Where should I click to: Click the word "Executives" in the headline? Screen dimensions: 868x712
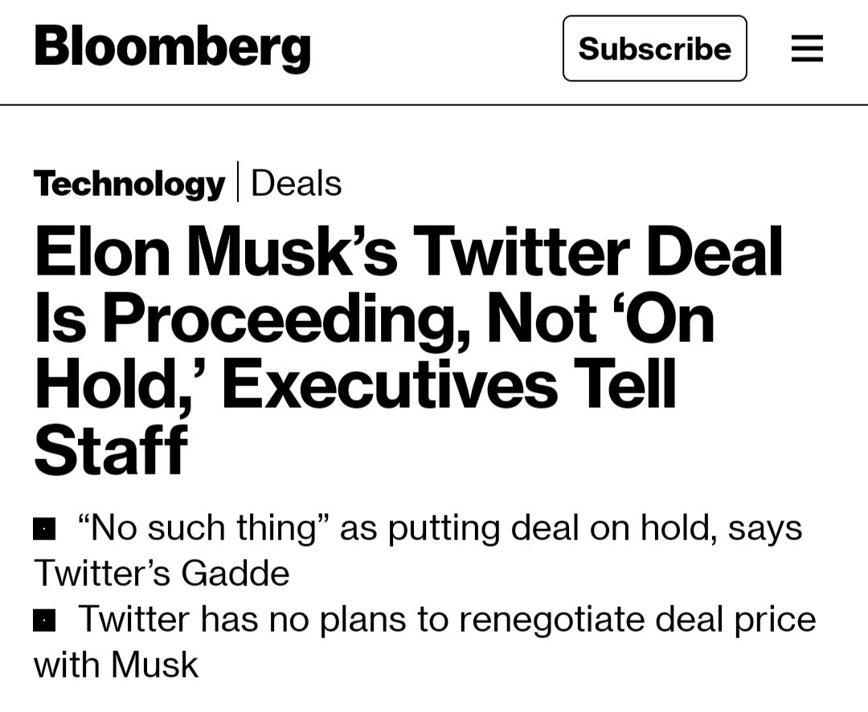(x=389, y=385)
